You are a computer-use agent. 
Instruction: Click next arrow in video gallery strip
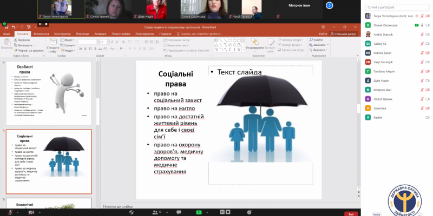point(330,5)
